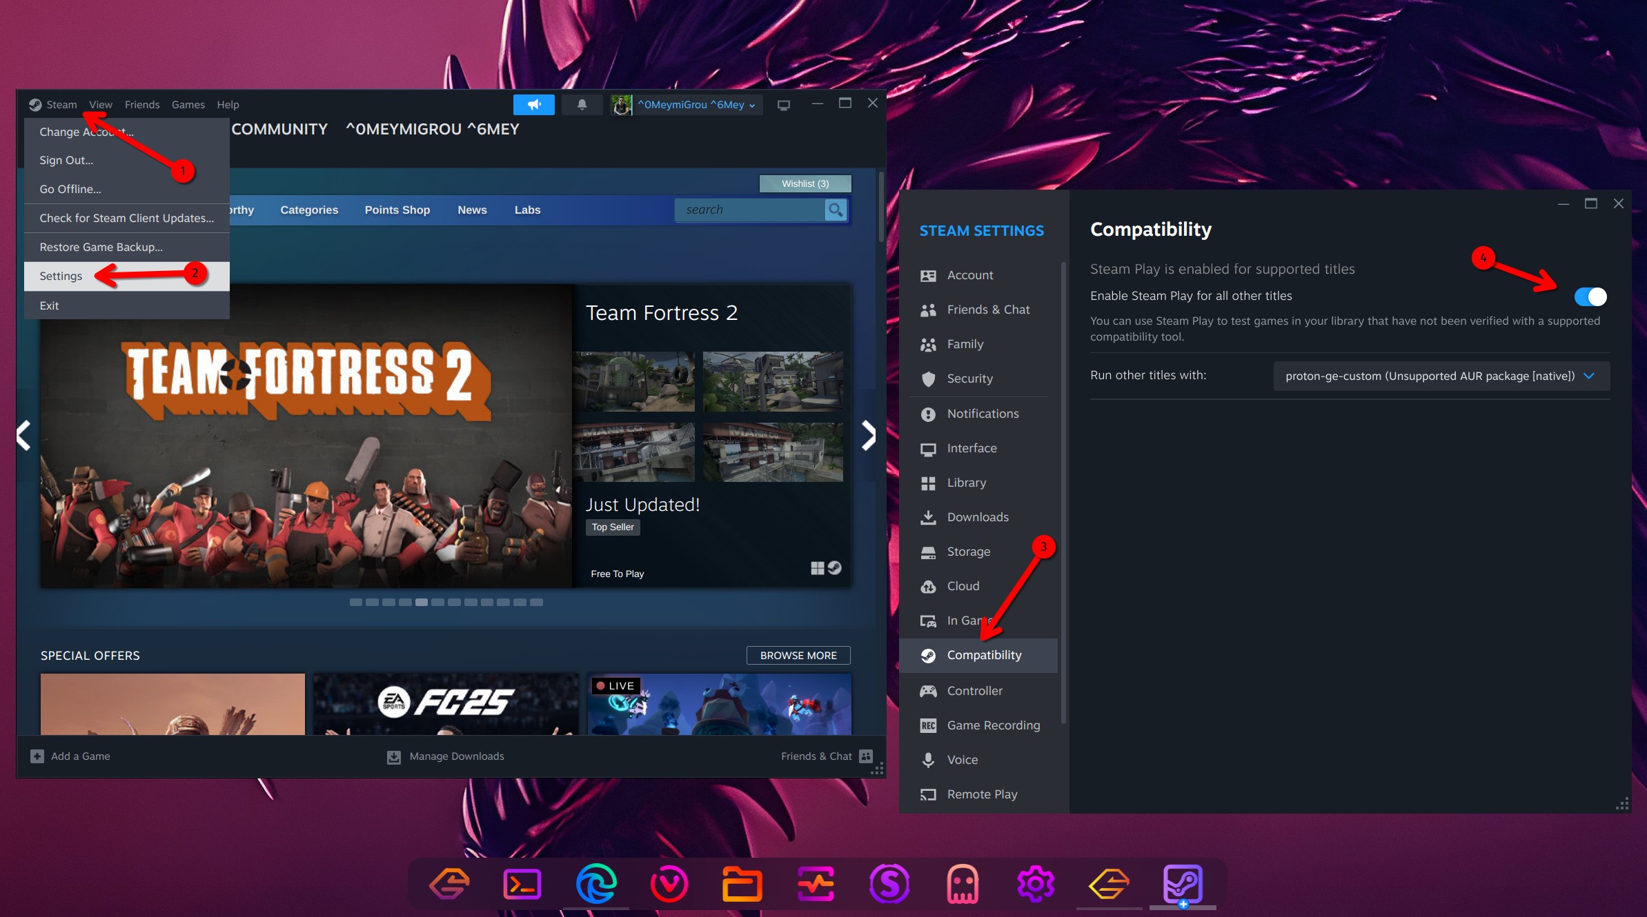This screenshot has height=917, width=1647.
Task: Click the Team Fortress 2 banner image
Action: click(x=306, y=436)
